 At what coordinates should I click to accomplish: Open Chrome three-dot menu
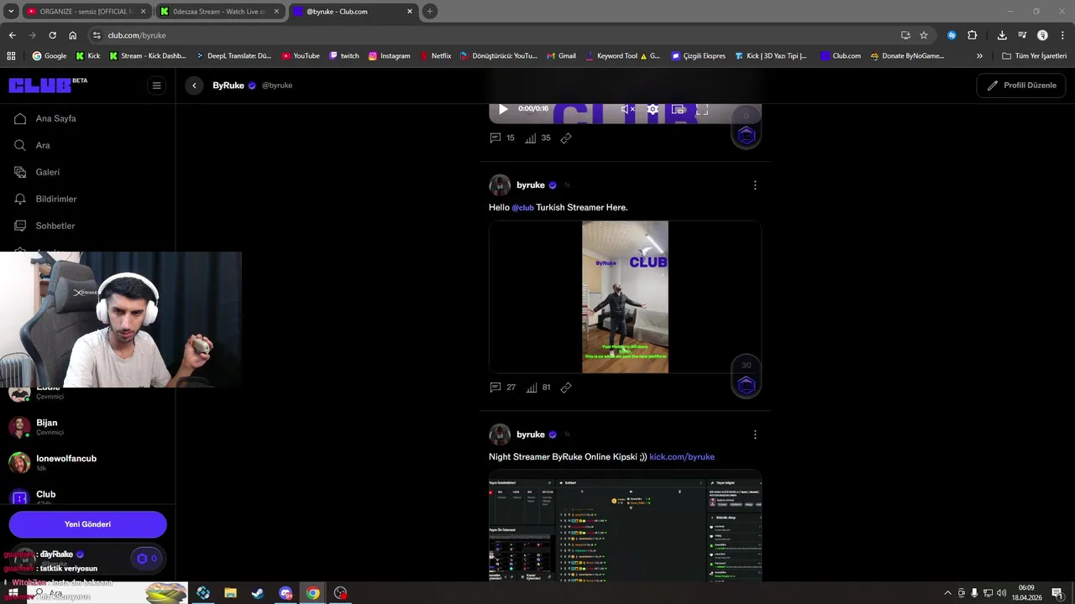(x=1063, y=35)
